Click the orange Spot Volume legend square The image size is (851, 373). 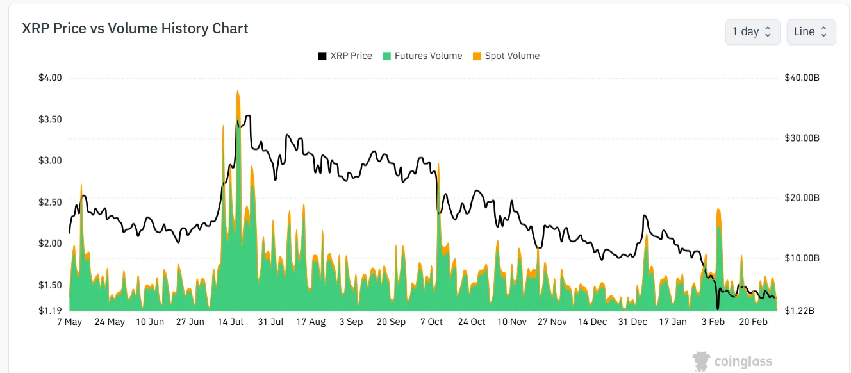(x=476, y=56)
